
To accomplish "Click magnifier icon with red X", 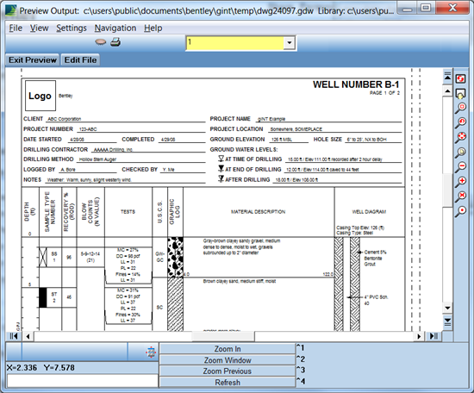I will [461, 196].
